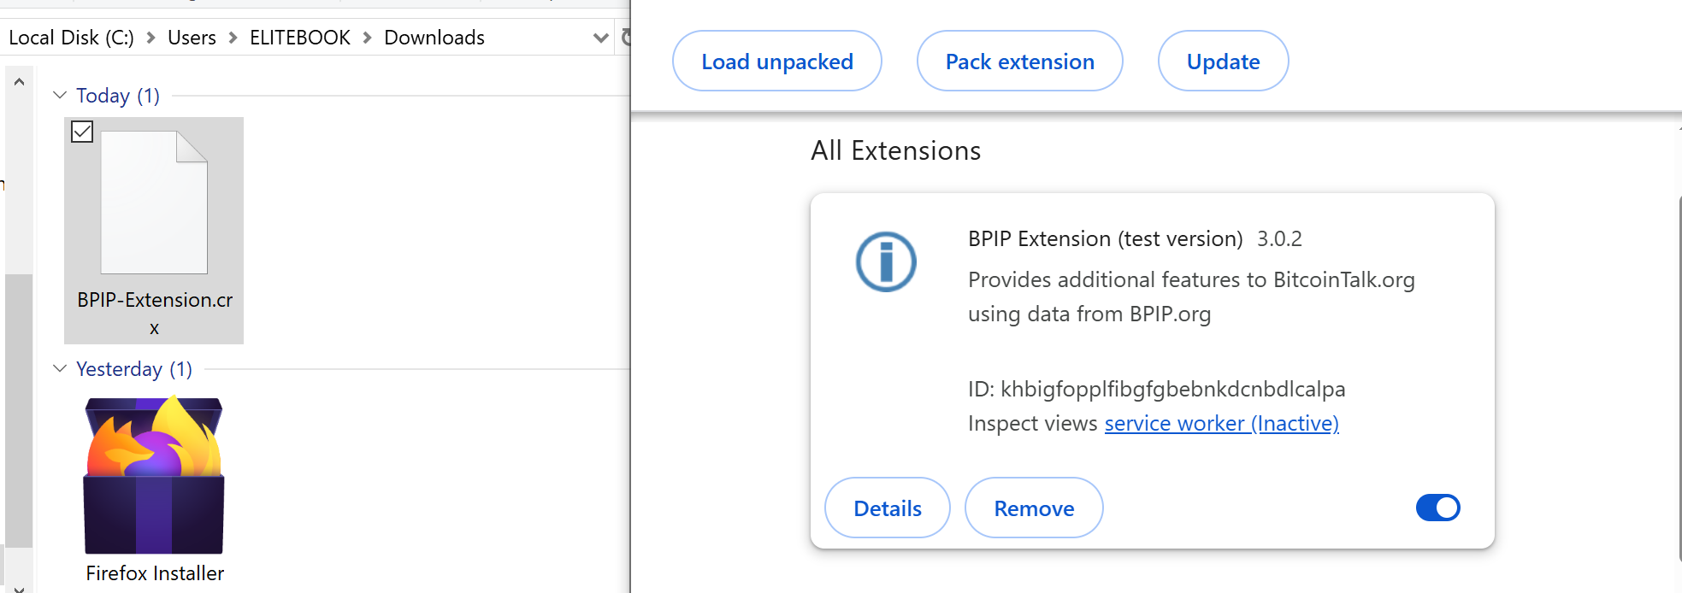The width and height of the screenshot is (1682, 593).
Task: Open the service worker (Inactive) link
Action: click(1222, 423)
